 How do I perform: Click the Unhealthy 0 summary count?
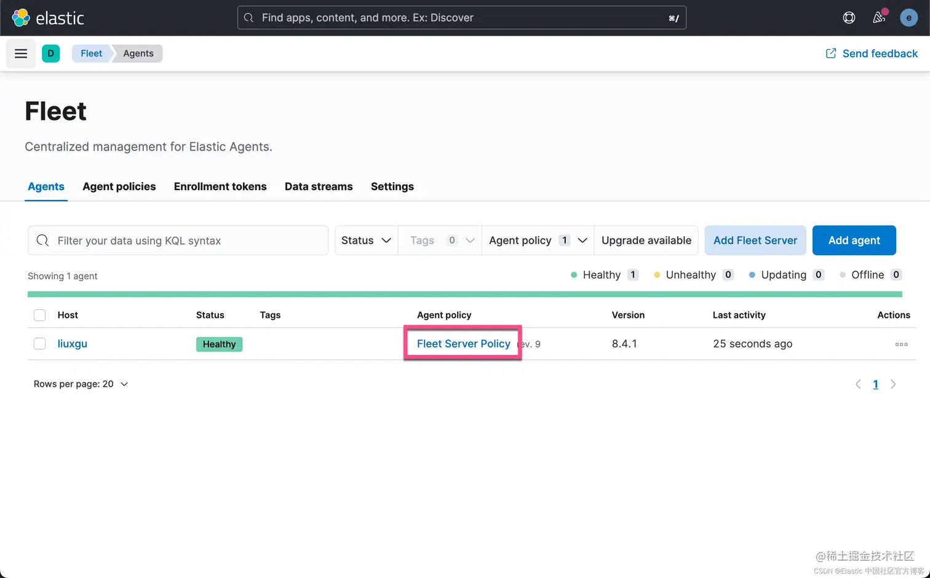tap(694, 275)
